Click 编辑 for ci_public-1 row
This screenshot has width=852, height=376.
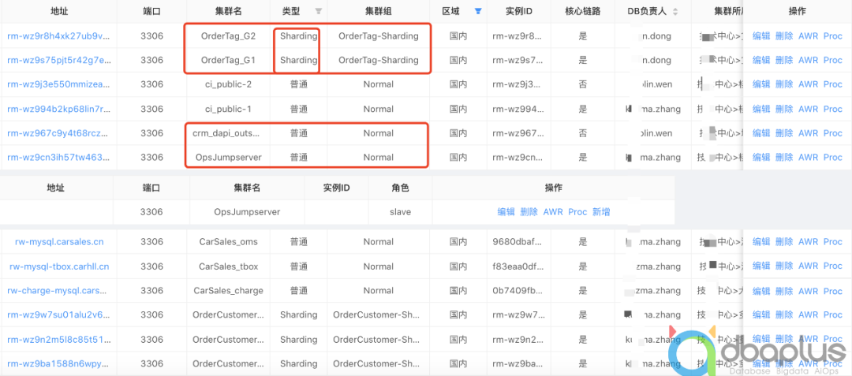click(761, 109)
